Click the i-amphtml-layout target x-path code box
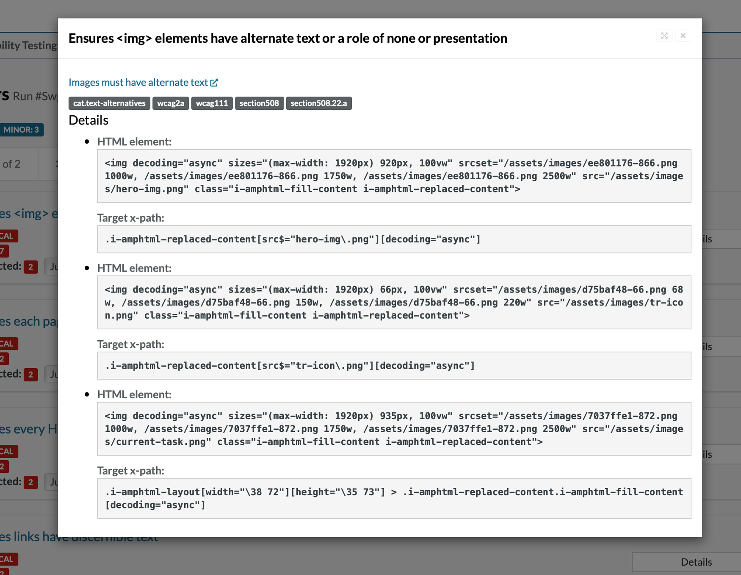The height and width of the screenshot is (575, 741). point(394,498)
